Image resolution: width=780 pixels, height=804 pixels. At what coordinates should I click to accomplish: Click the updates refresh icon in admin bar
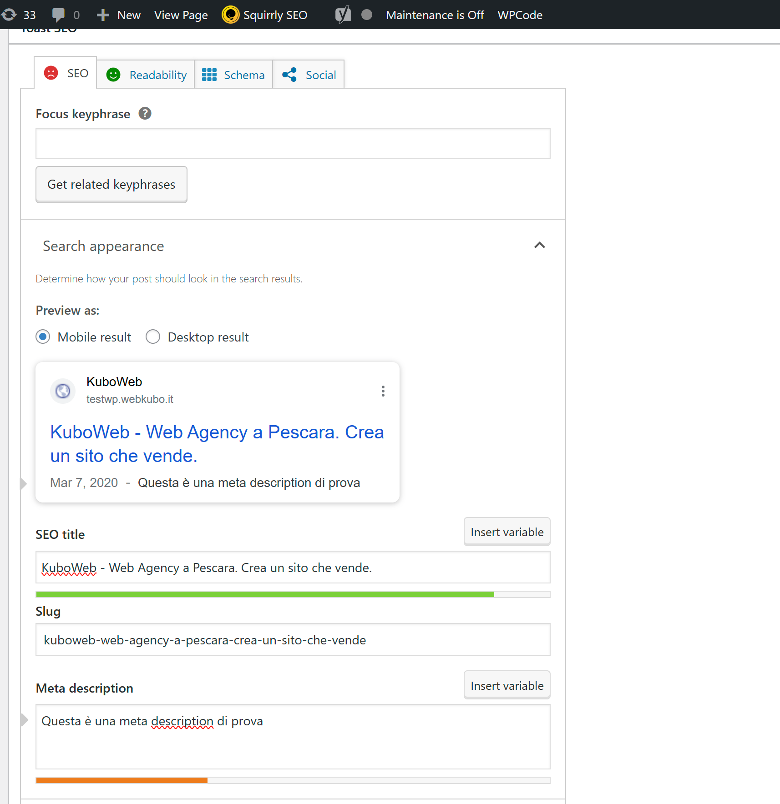(9, 15)
